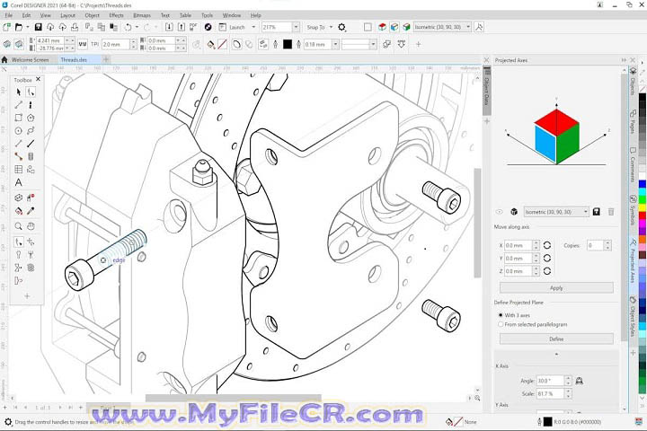This screenshot has height=431, width=647.
Task: Close the Toolbox panel
Action: point(39,79)
